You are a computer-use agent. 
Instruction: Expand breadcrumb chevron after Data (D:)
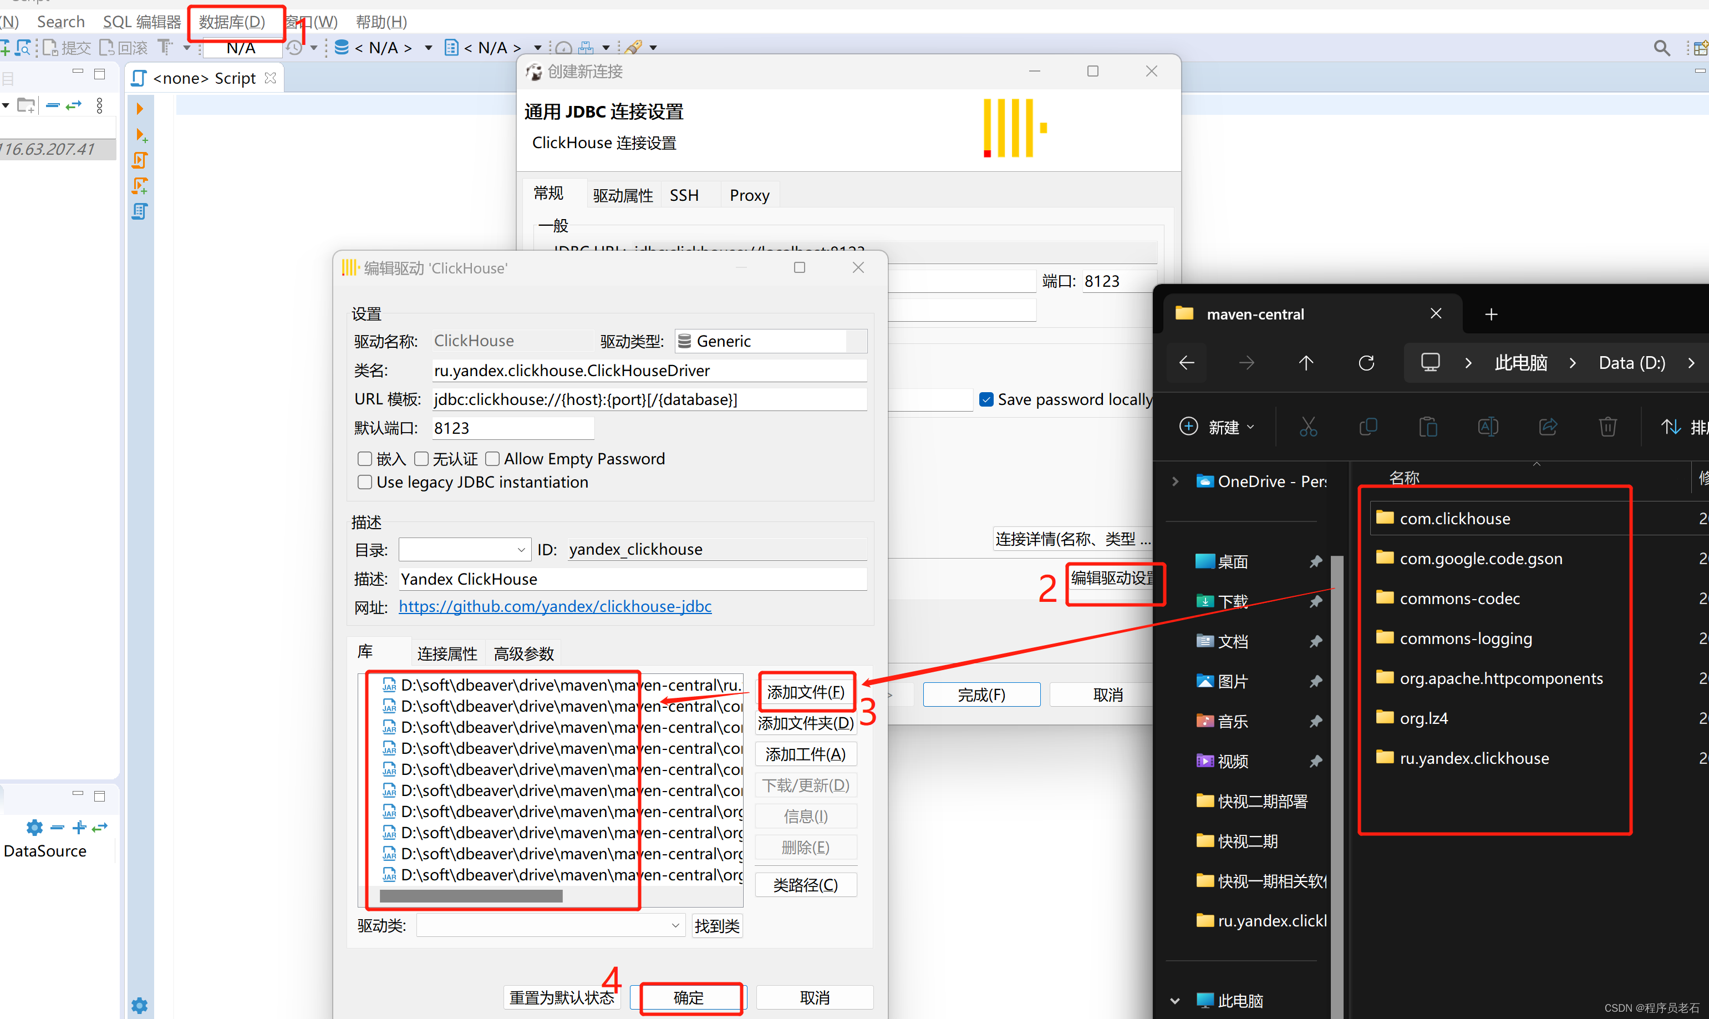click(x=1691, y=363)
